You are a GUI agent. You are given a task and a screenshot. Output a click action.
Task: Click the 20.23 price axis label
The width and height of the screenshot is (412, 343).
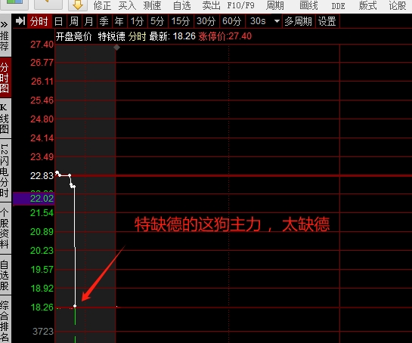[x=42, y=251]
